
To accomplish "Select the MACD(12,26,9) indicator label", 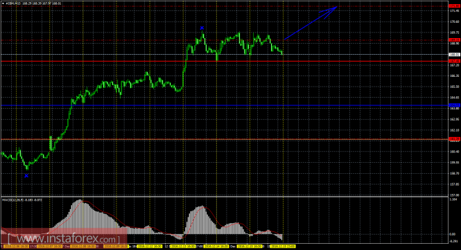I will [x=22, y=199].
